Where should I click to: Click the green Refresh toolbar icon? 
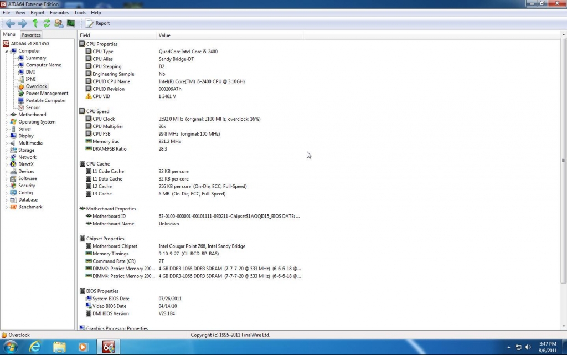click(47, 23)
